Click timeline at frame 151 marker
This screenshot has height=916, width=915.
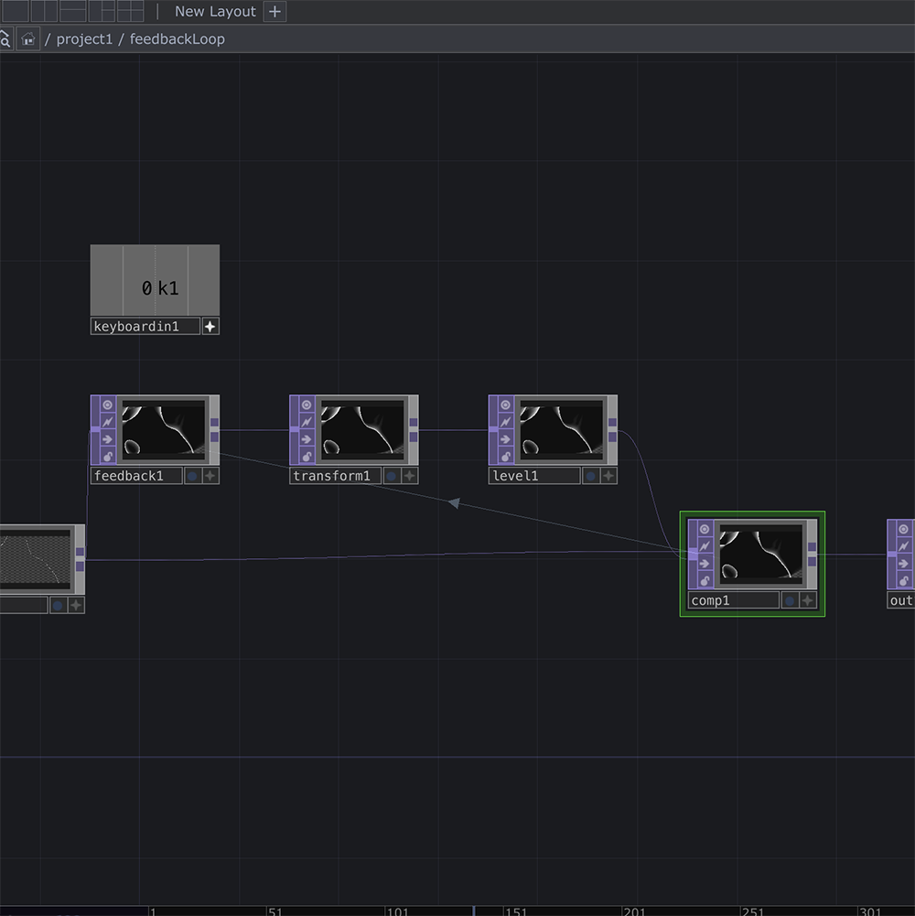[x=503, y=911]
